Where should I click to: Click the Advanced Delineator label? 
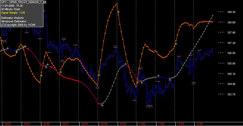(x=14, y=21)
